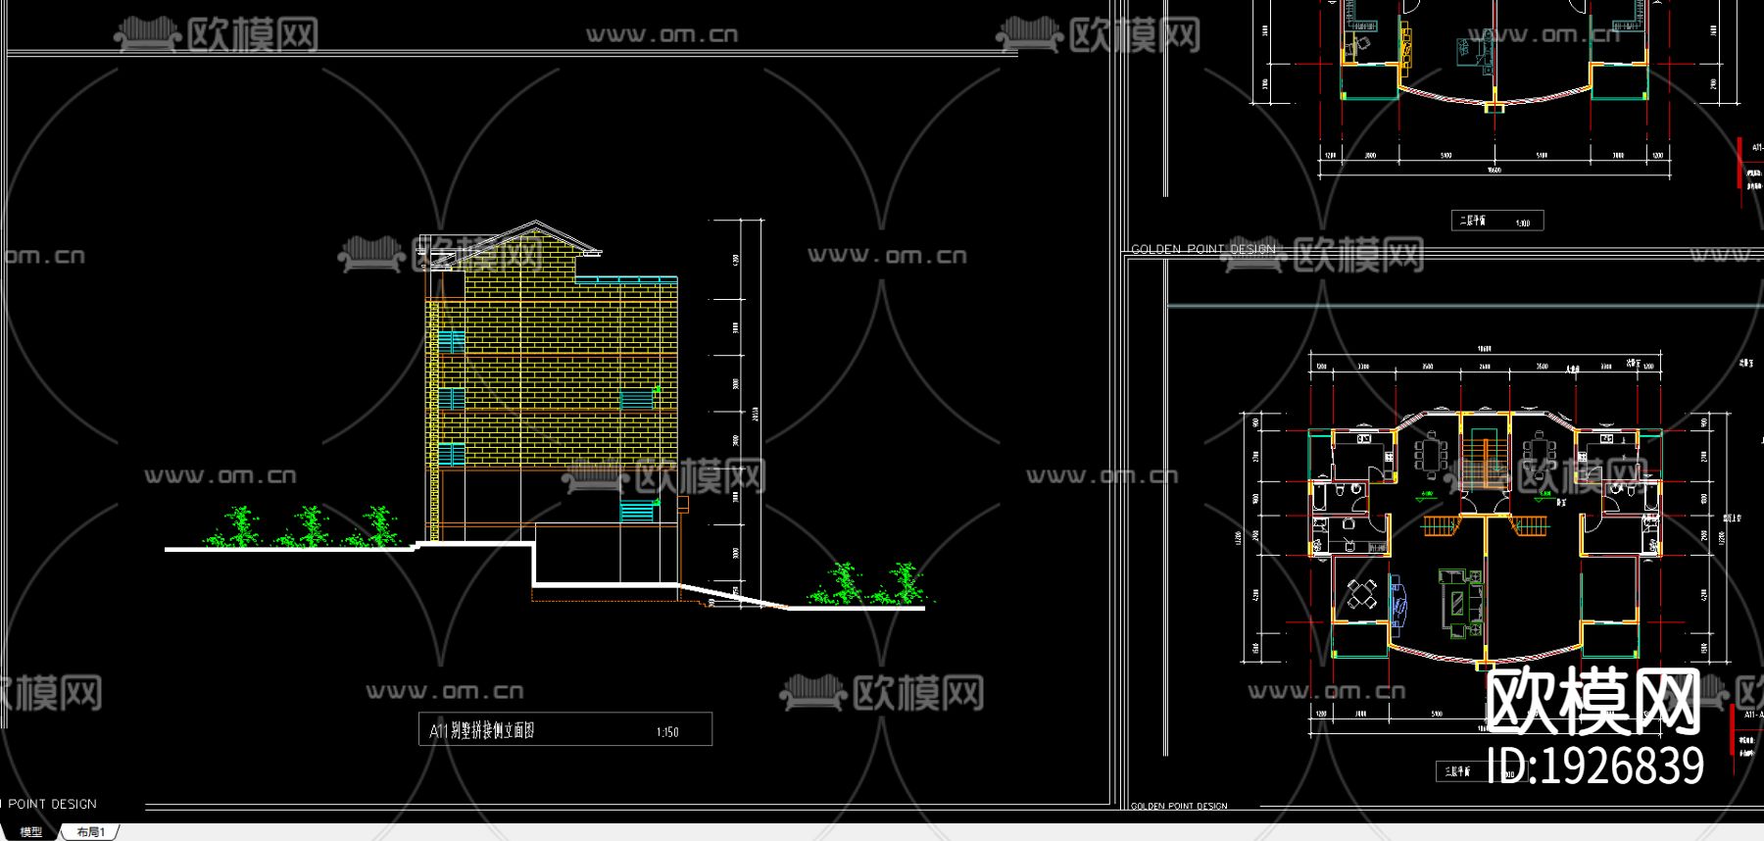Open the 布局1 layout tab
1764x841 pixels.
(90, 832)
